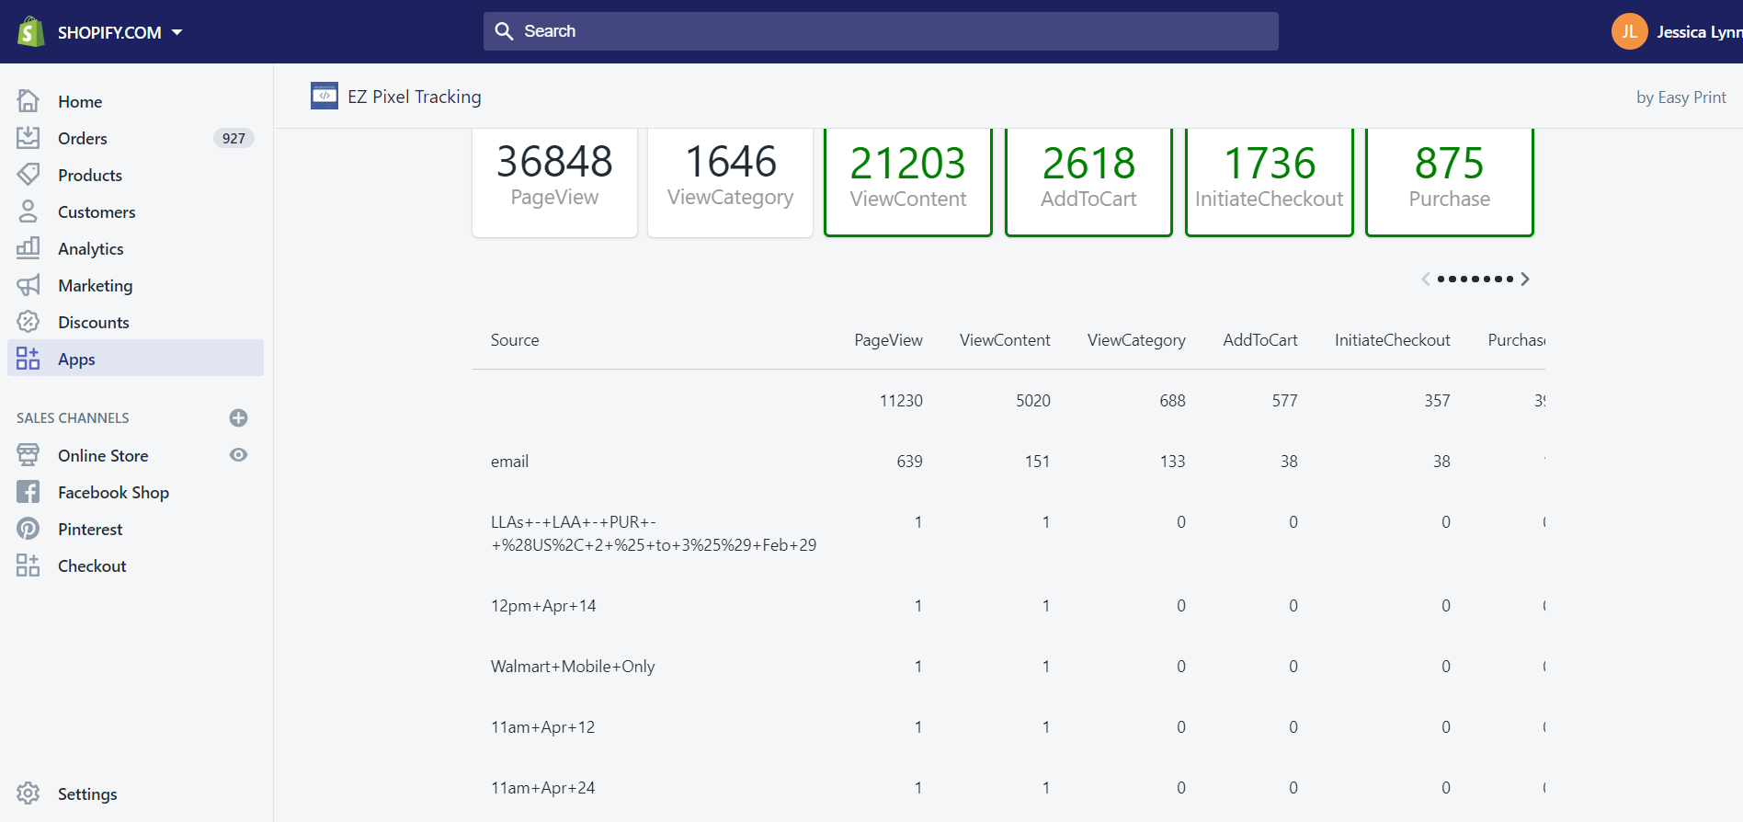Open the Jessica Lynn account avatar
This screenshot has width=1743, height=822.
tap(1629, 32)
